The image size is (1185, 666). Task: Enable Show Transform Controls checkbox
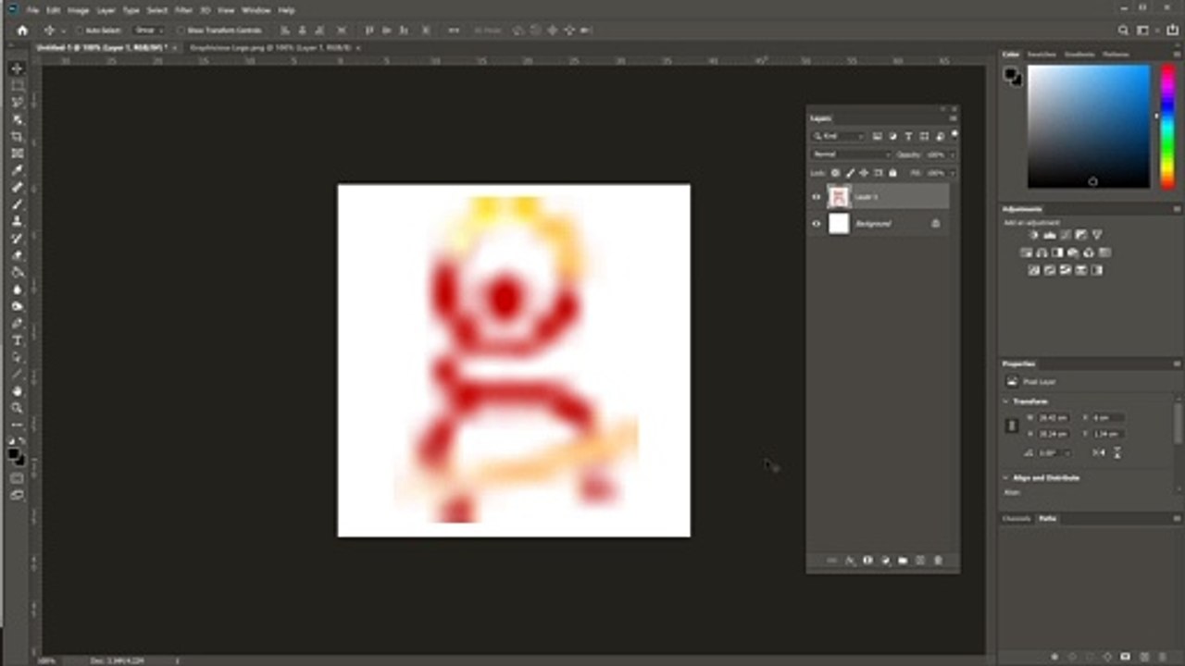[181, 31]
